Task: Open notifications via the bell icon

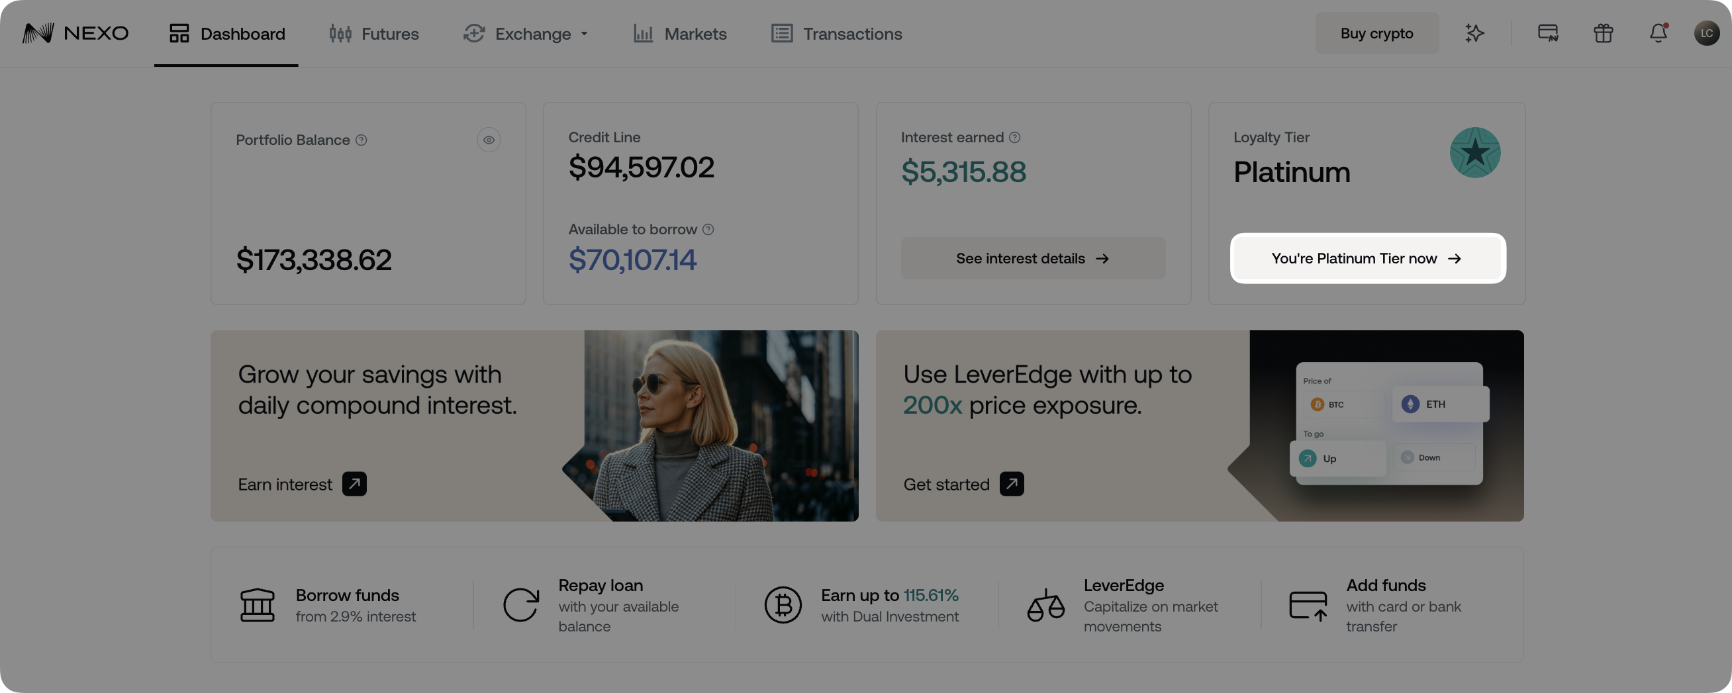Action: [1658, 33]
